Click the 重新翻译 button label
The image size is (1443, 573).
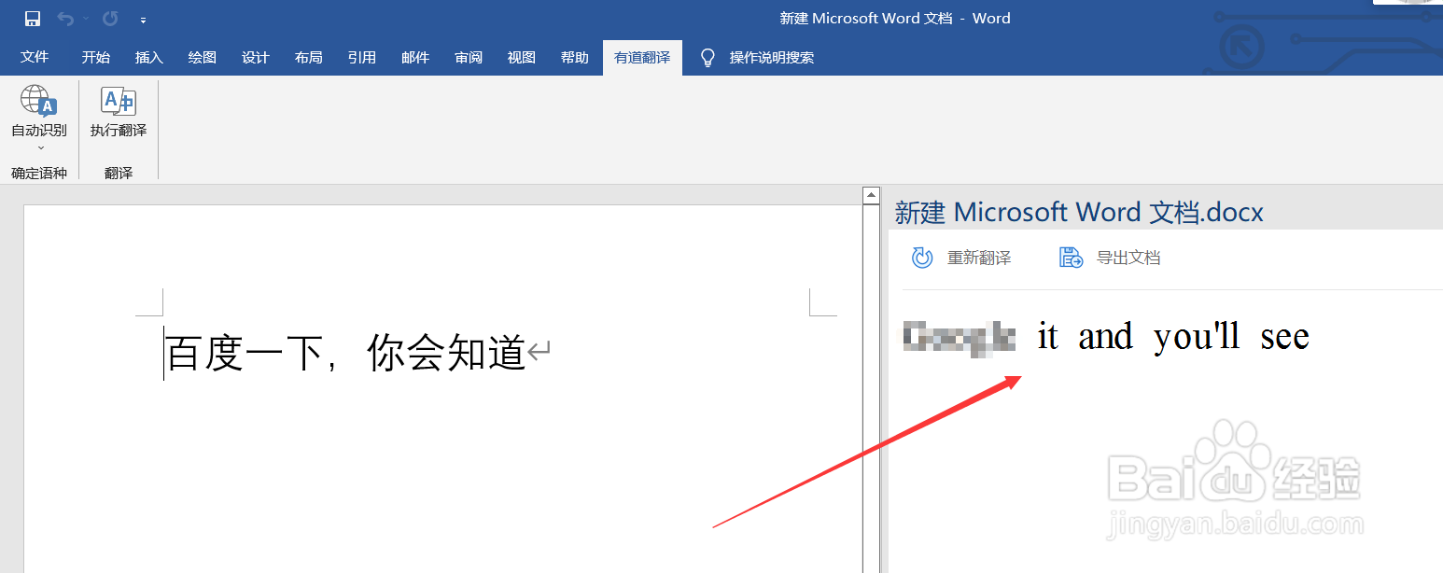point(979,259)
